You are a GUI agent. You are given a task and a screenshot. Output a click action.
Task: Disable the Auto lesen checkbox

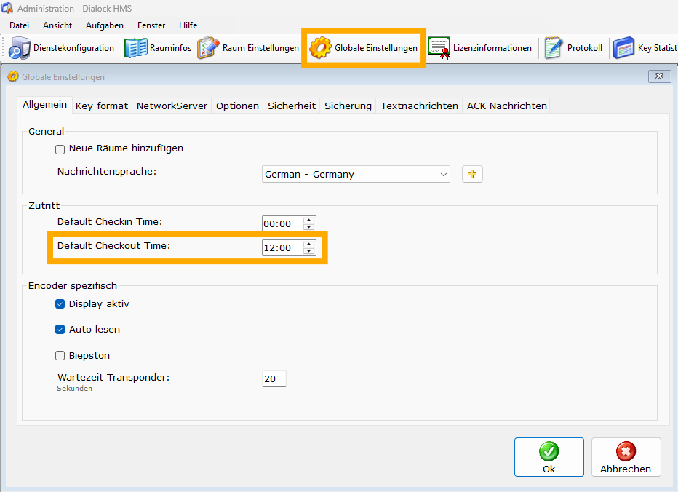click(60, 330)
